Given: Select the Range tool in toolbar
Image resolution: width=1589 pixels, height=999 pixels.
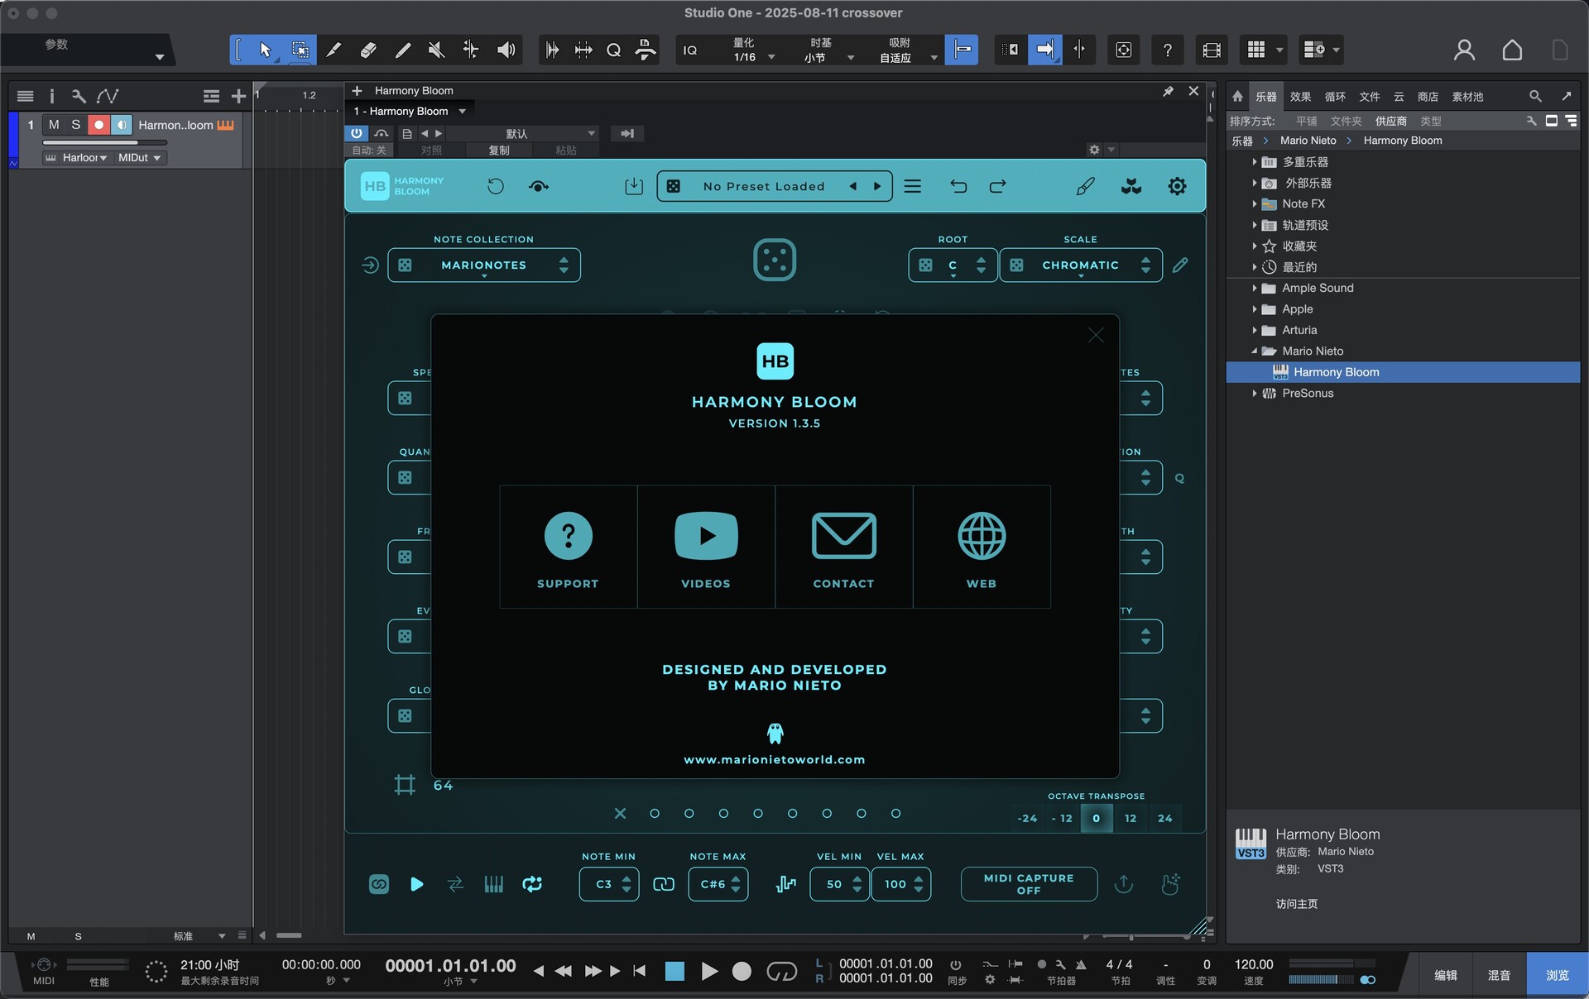Looking at the screenshot, I should [x=300, y=50].
